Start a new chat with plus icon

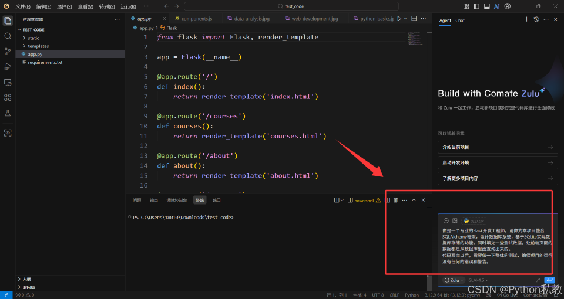tap(526, 19)
